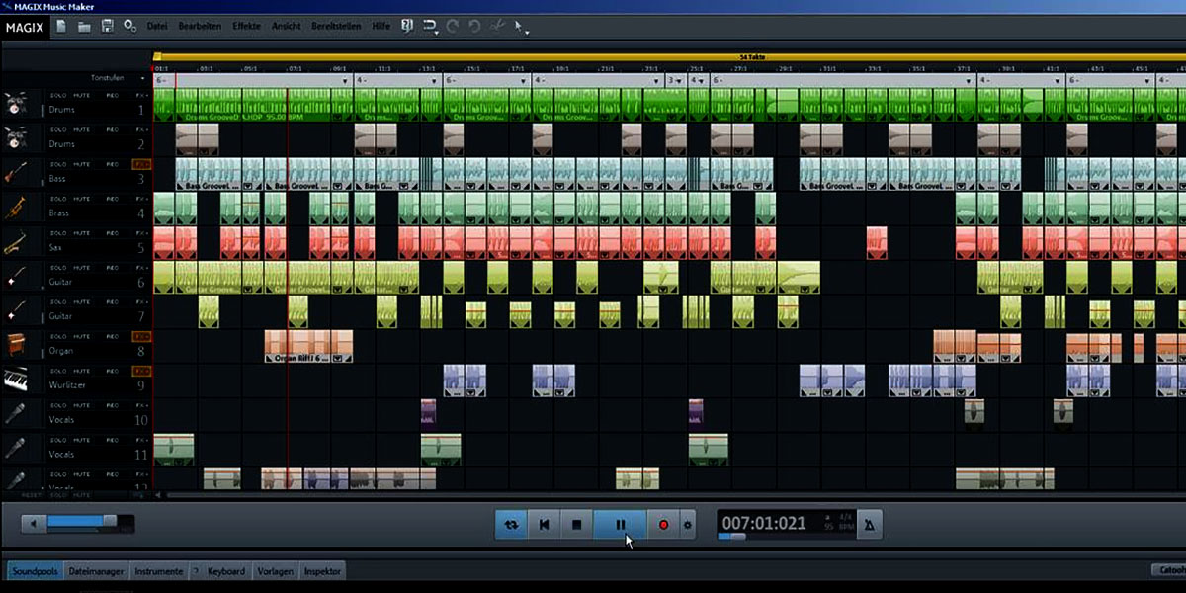
Task: Click the yellow 54 Takte range bar
Action: [669, 57]
